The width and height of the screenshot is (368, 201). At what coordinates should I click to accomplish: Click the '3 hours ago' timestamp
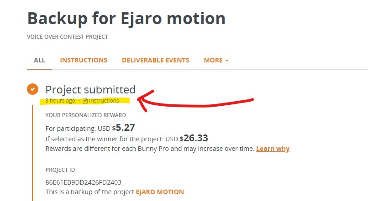tap(60, 101)
